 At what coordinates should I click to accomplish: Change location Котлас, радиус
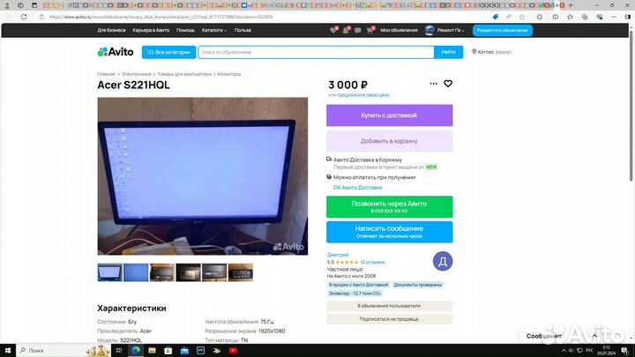coord(491,52)
